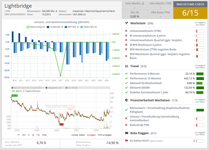Click the ISIN US53224K3023 text
The width and height of the screenshot is (209, 150).
pyautogui.click(x=15, y=14)
